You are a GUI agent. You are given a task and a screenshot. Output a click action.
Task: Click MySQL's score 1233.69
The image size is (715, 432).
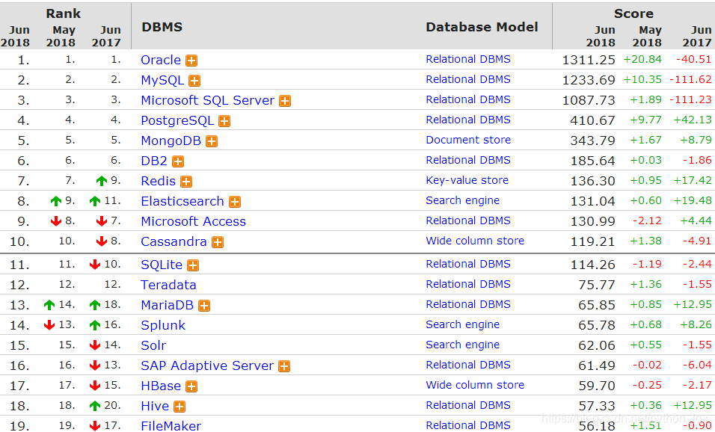589,80
